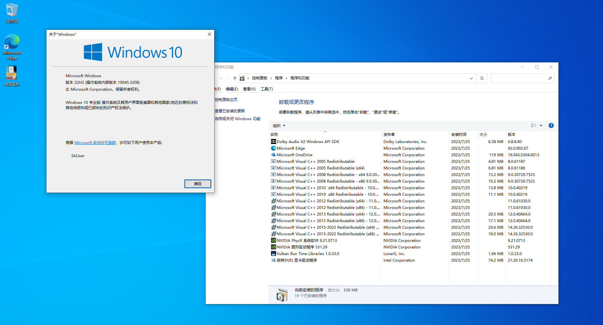The height and width of the screenshot is (325, 603).
Task: Click the Visual C++ 2005 (x64) row icon
Action: click(x=274, y=168)
